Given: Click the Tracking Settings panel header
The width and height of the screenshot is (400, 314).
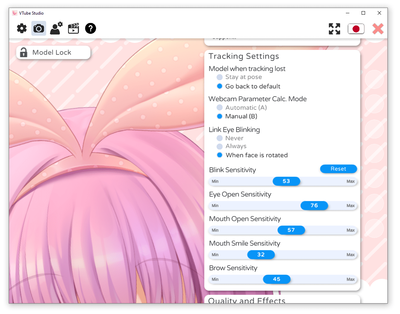Looking at the screenshot, I should coord(243,56).
